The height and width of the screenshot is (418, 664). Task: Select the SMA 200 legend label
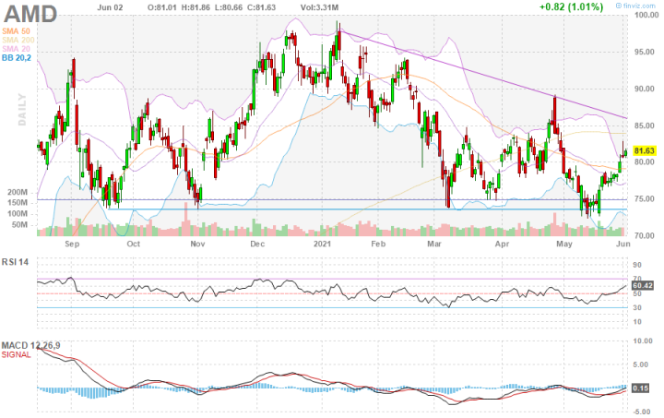point(18,41)
